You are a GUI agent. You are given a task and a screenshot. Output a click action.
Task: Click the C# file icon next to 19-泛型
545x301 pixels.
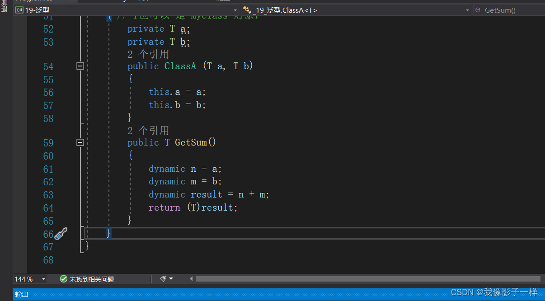point(19,9)
